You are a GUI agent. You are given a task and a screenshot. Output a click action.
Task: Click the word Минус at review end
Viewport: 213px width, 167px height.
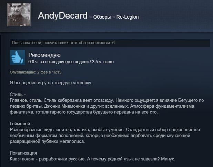pos(168,159)
